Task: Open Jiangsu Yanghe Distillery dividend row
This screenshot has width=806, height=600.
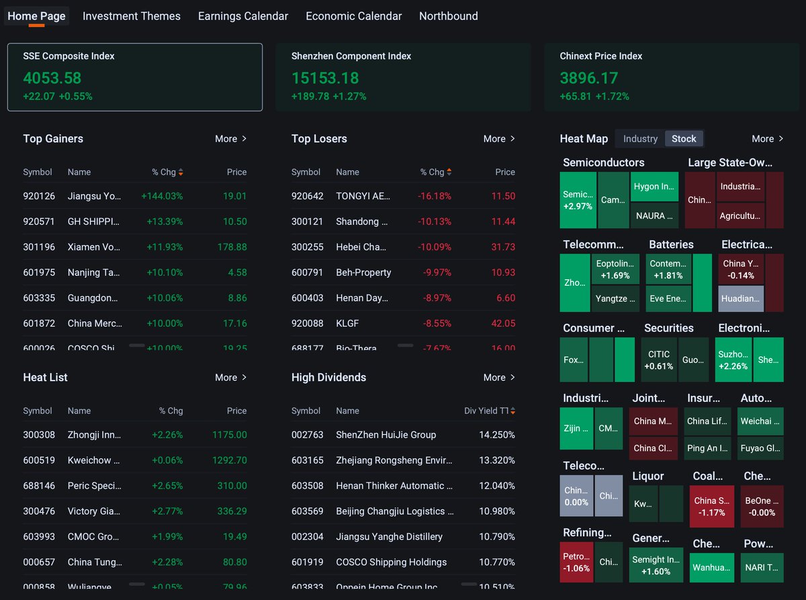Action: tap(403, 537)
